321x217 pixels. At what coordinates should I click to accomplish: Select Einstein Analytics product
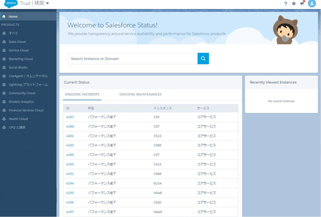point(21,102)
